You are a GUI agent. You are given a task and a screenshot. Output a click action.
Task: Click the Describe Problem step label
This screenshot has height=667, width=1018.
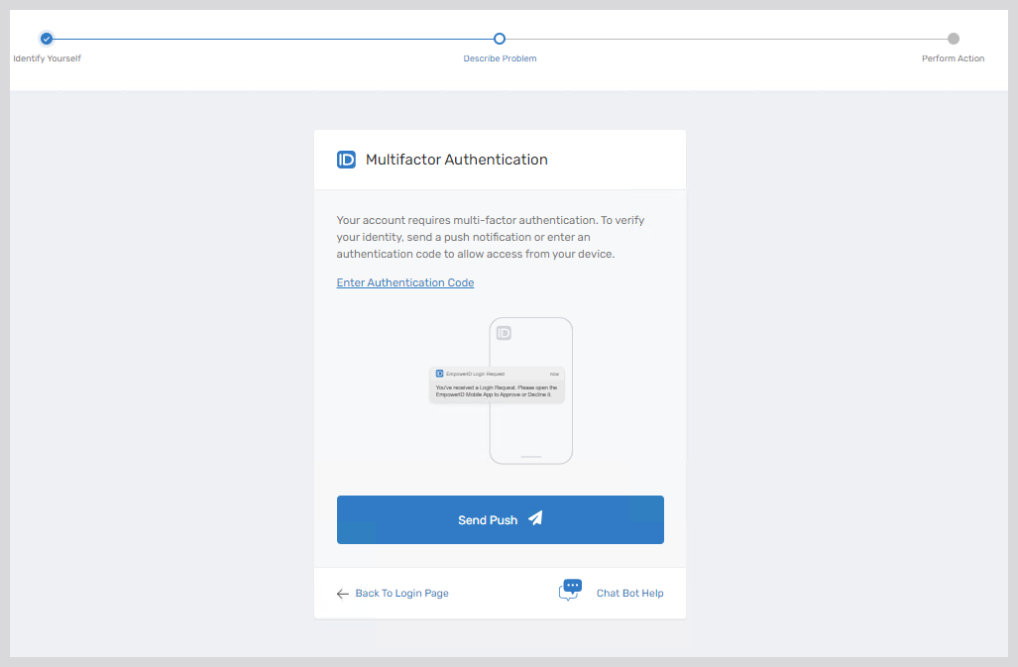499,57
